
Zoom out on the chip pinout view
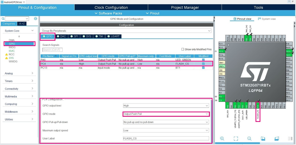(x=249, y=139)
